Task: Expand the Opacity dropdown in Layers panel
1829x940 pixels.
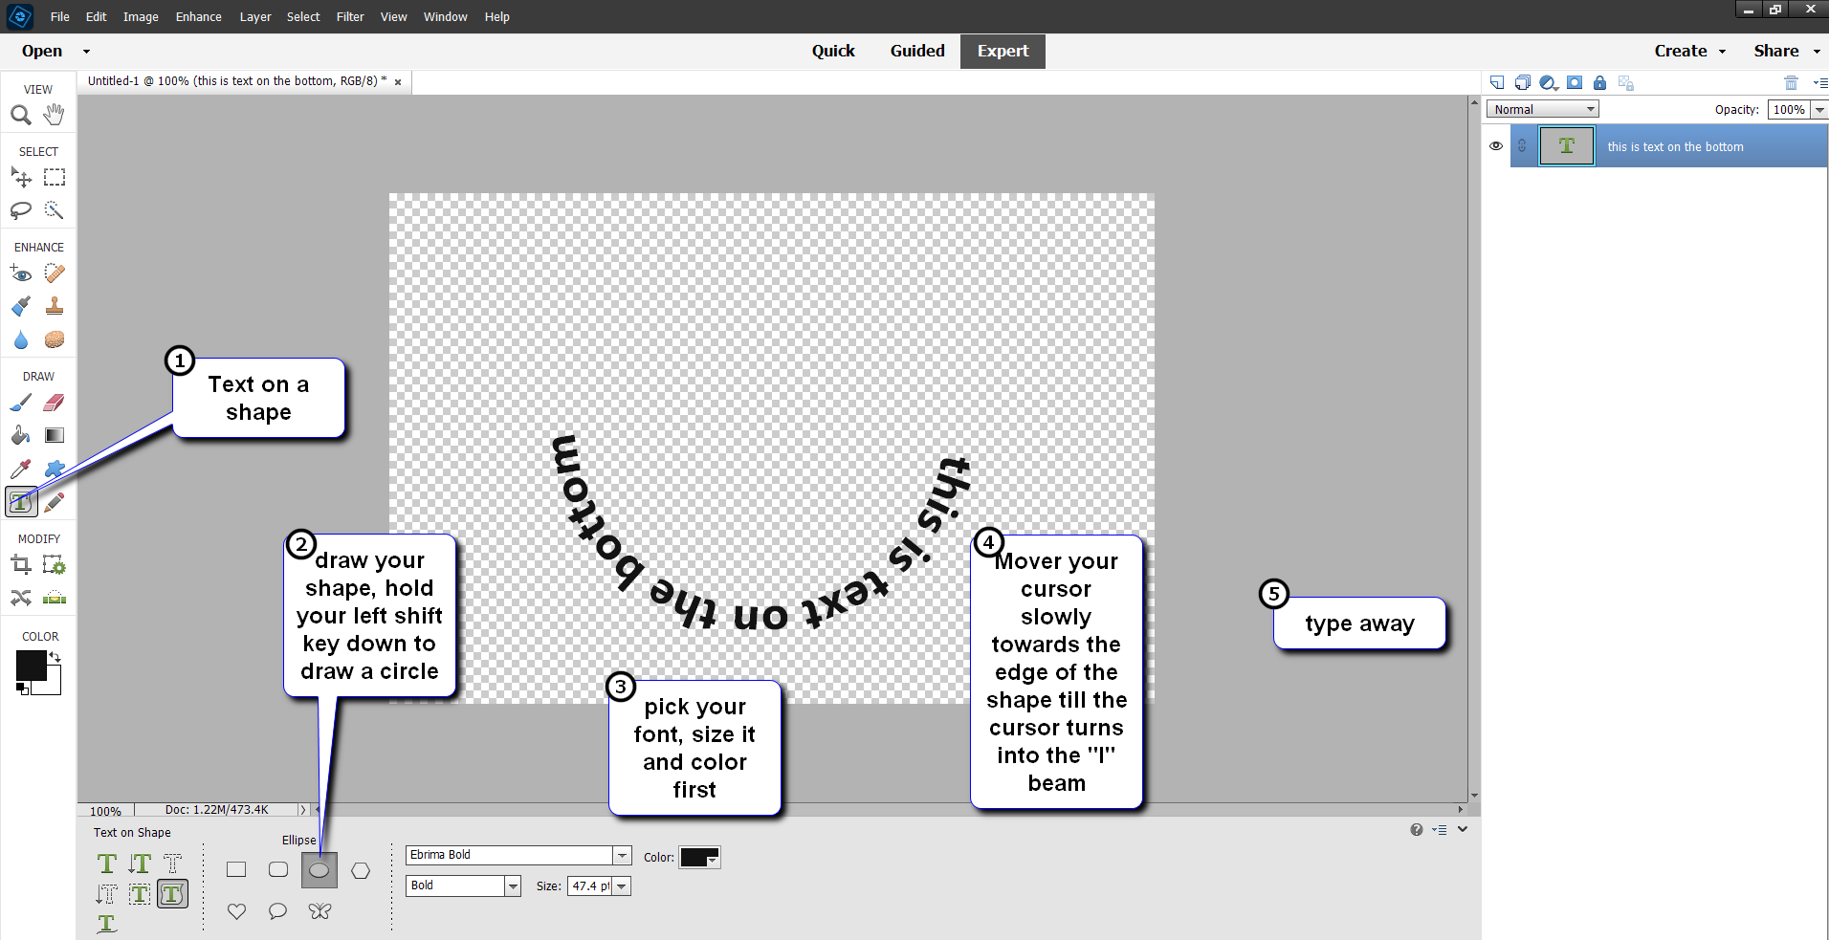Action: 1818,108
